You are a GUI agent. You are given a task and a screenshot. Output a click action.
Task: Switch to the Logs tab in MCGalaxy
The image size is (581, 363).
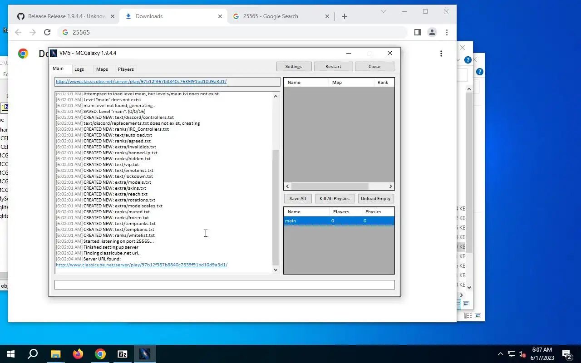[79, 69]
